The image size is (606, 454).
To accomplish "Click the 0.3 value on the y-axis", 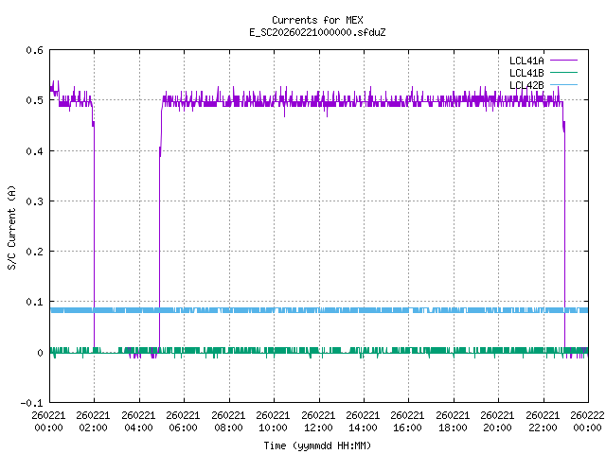I will tap(34, 201).
